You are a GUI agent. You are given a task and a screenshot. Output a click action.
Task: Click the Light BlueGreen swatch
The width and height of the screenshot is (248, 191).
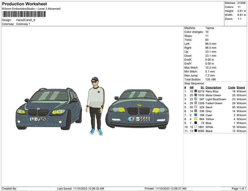(196, 99)
